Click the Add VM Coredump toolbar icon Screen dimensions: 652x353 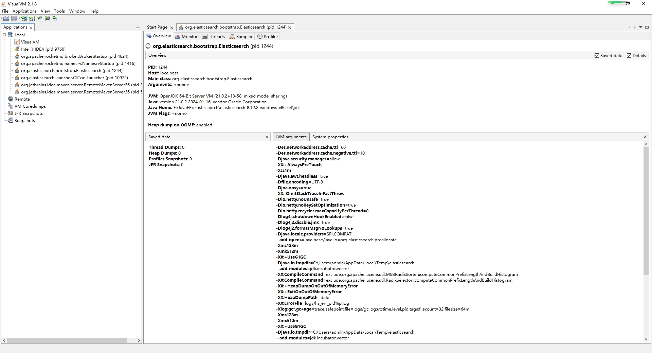[39, 19]
